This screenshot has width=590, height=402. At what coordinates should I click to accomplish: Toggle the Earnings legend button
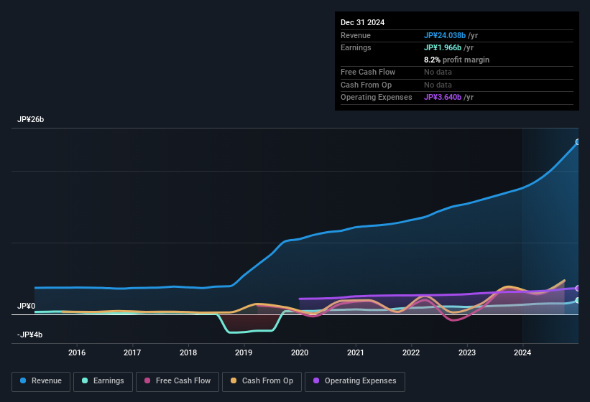[103, 381]
